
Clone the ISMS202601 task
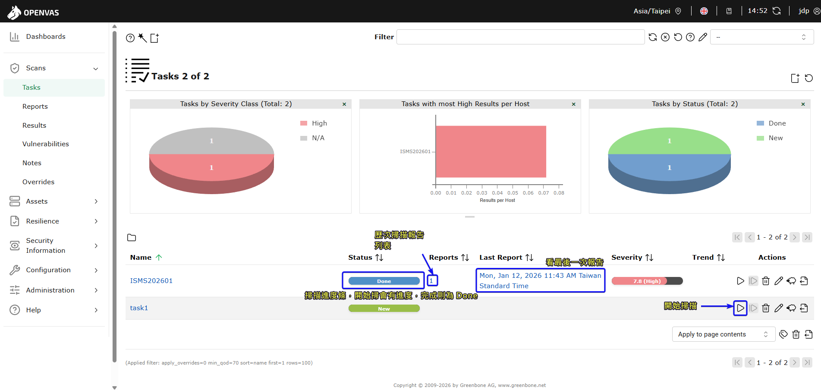click(791, 281)
